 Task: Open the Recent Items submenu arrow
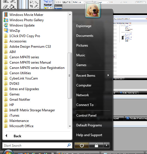(x=108, y=75)
